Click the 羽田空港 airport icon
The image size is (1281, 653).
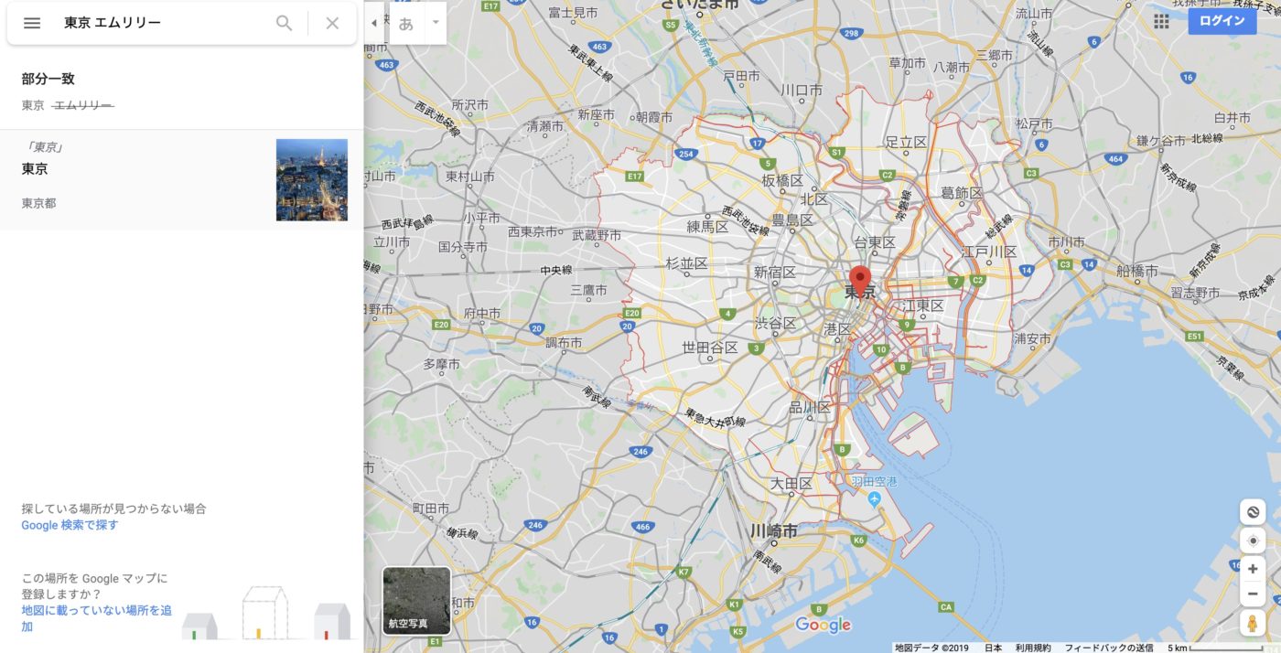tap(874, 498)
